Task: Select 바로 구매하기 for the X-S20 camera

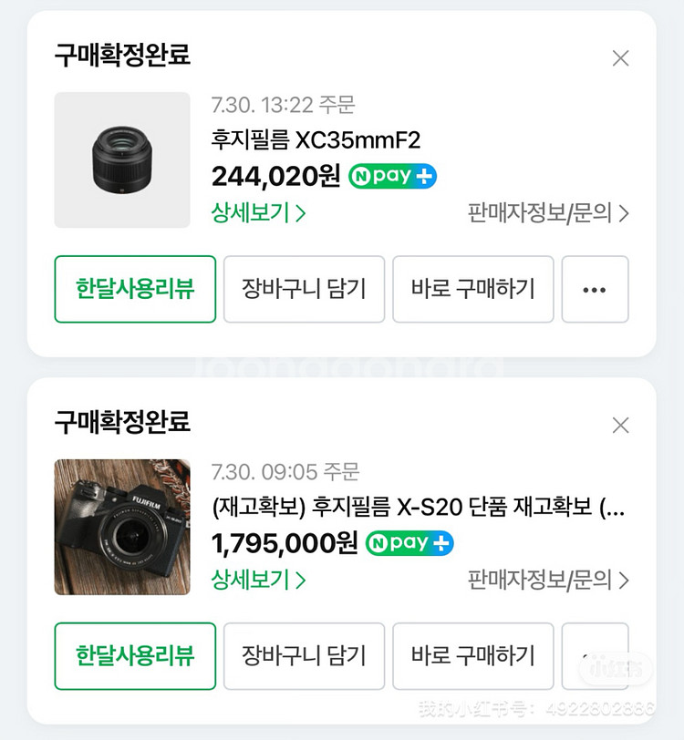Action: point(472,656)
